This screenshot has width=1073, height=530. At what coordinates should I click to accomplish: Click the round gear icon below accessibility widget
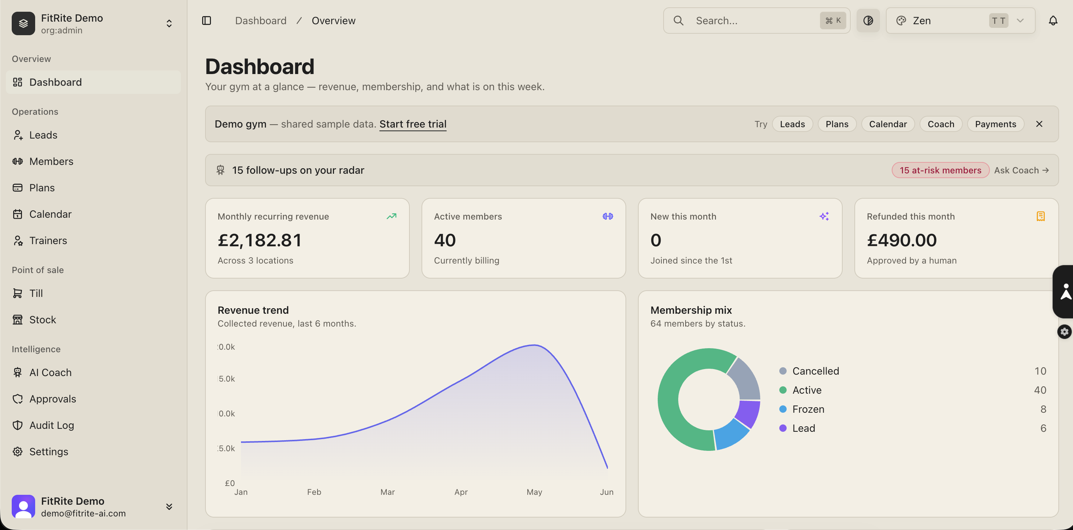(1064, 331)
